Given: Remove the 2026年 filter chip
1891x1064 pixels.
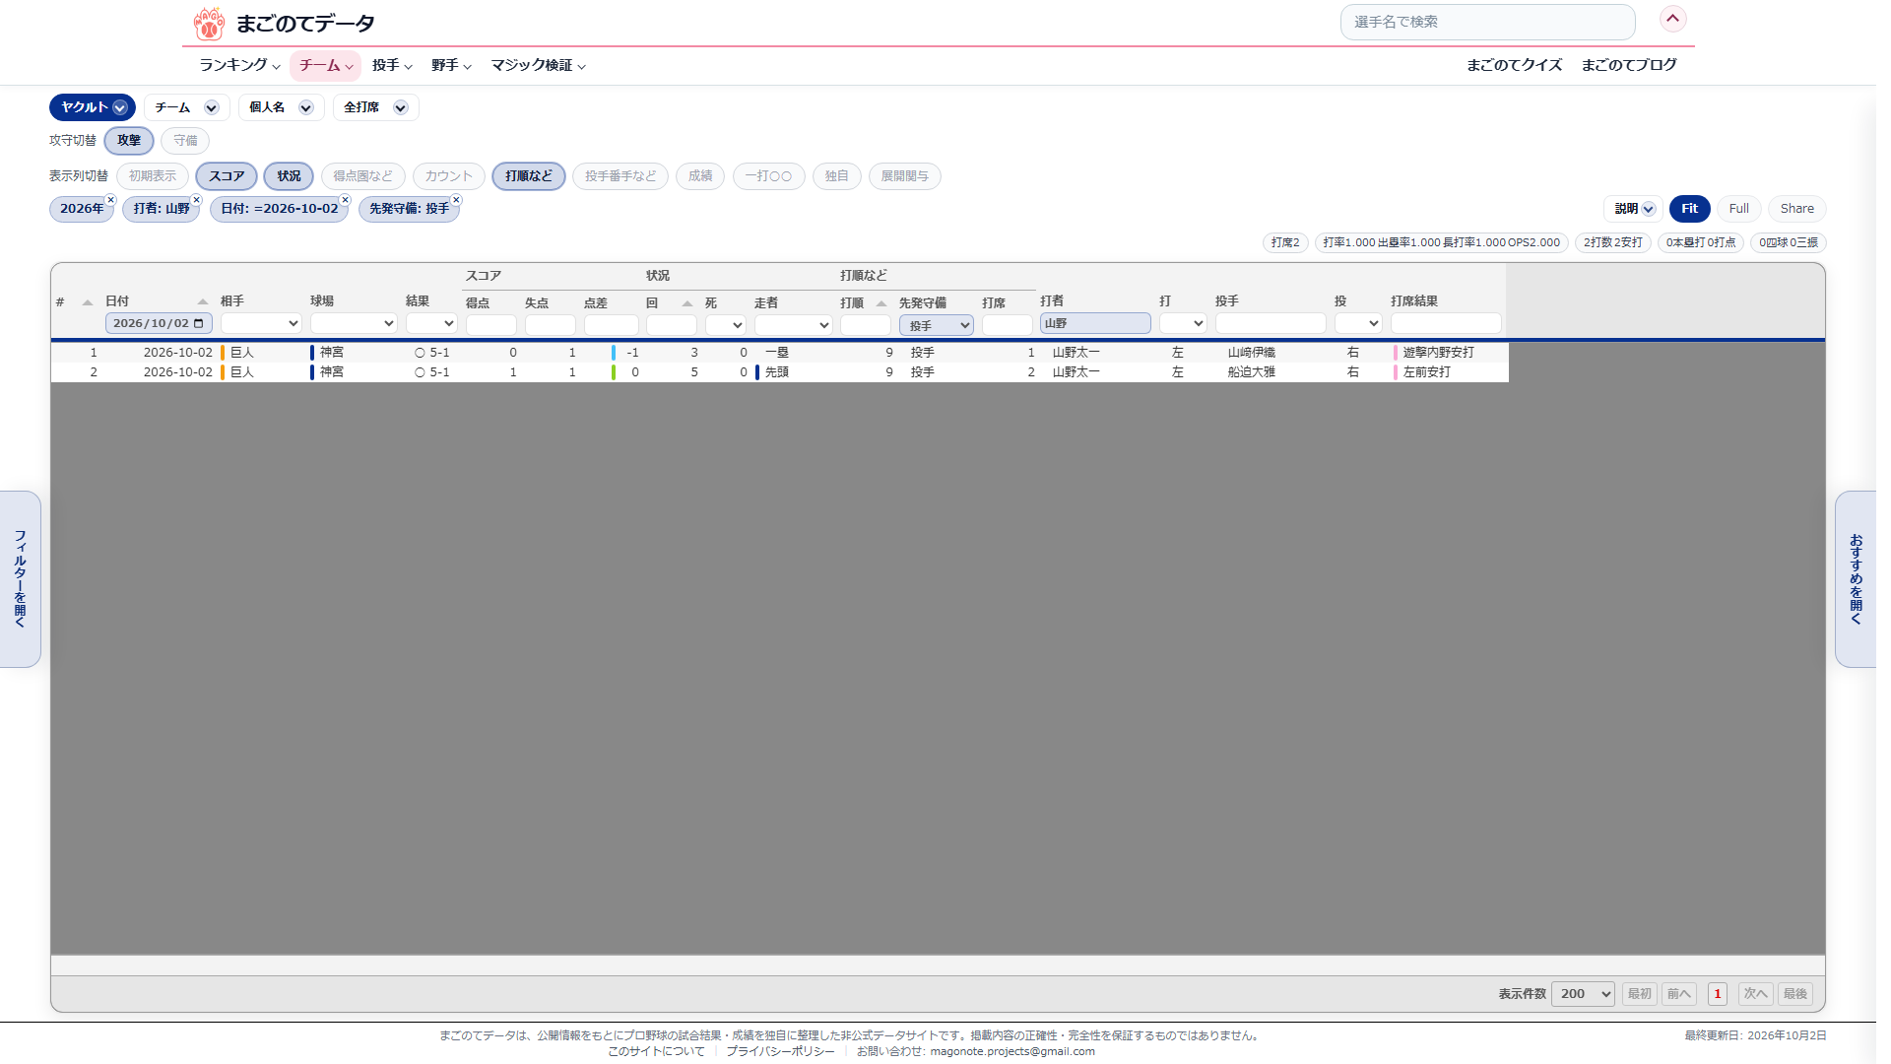Looking at the screenshot, I should point(110,200).
